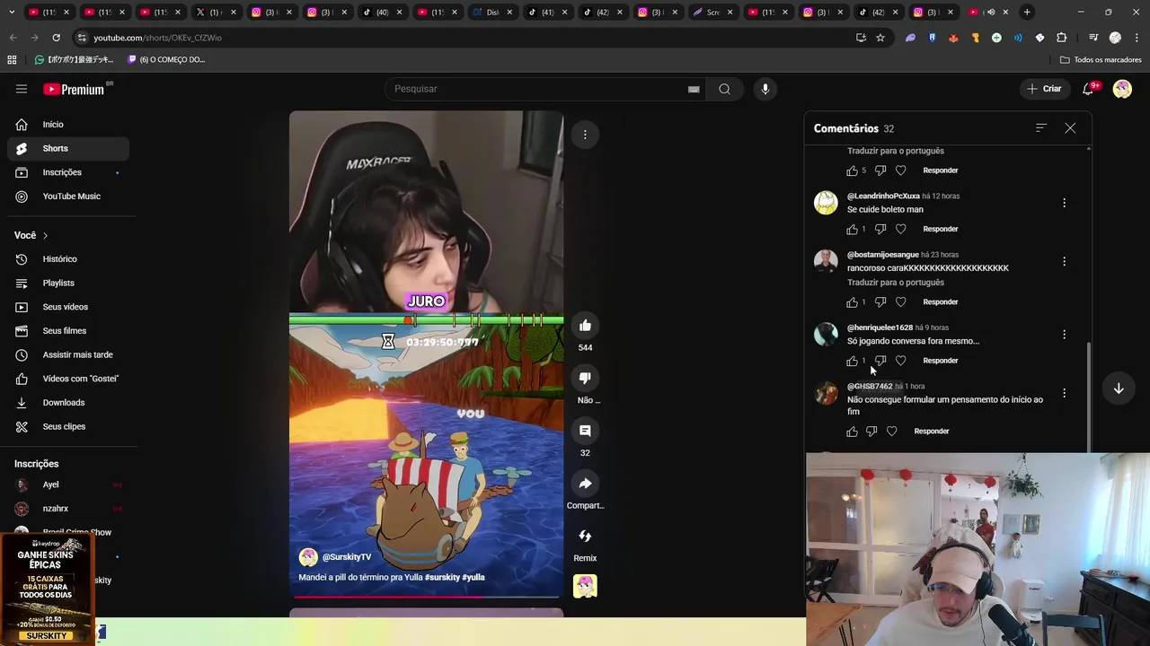Like the comment by @henriquelee1628

pos(852,361)
